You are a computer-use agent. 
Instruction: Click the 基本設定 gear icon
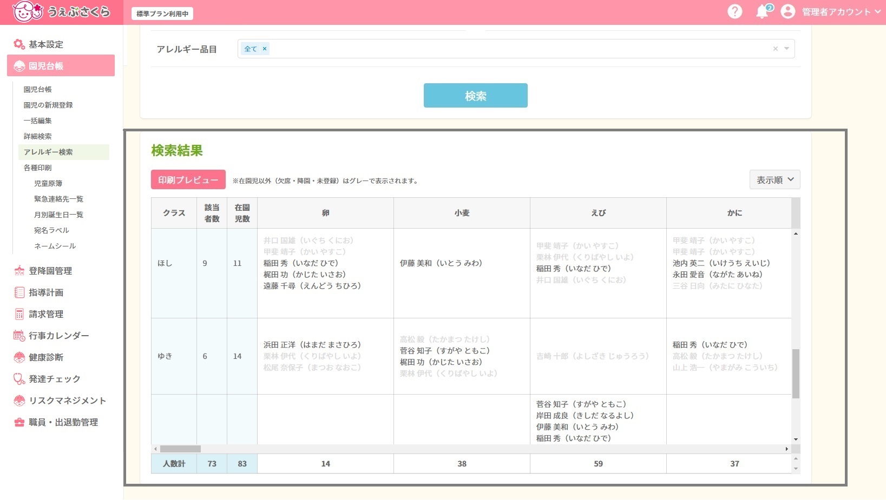[x=19, y=44]
